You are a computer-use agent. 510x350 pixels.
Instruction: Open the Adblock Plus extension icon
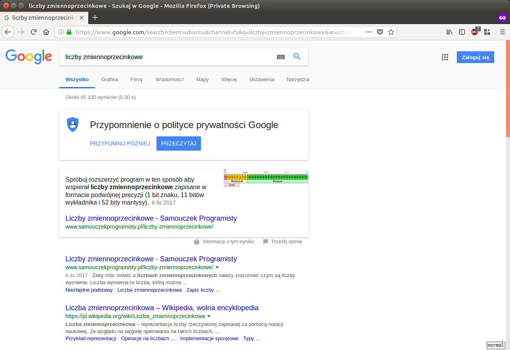[475, 32]
